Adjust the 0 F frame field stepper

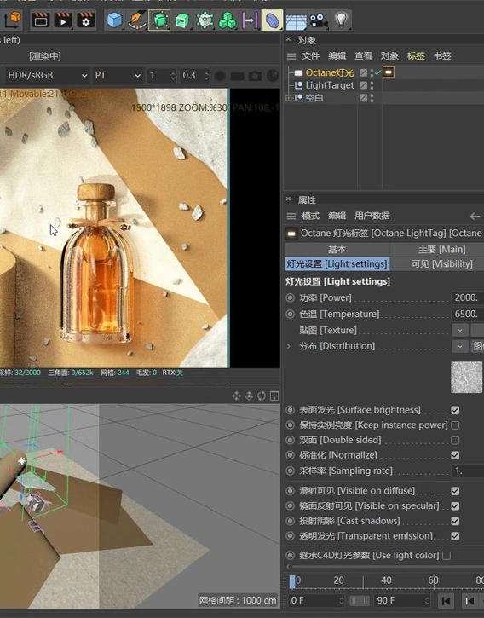coord(342,601)
